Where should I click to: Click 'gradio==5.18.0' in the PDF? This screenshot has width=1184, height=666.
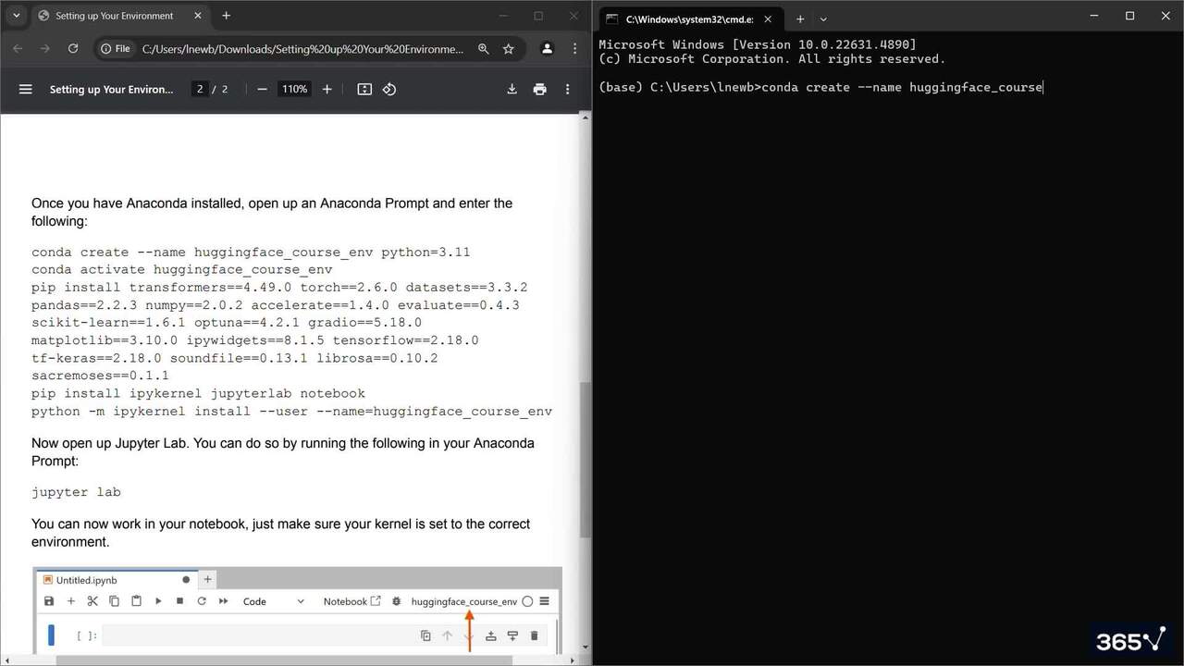point(365,322)
